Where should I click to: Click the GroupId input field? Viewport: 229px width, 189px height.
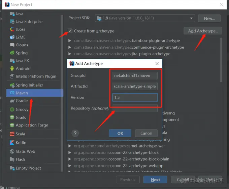coord(135,75)
